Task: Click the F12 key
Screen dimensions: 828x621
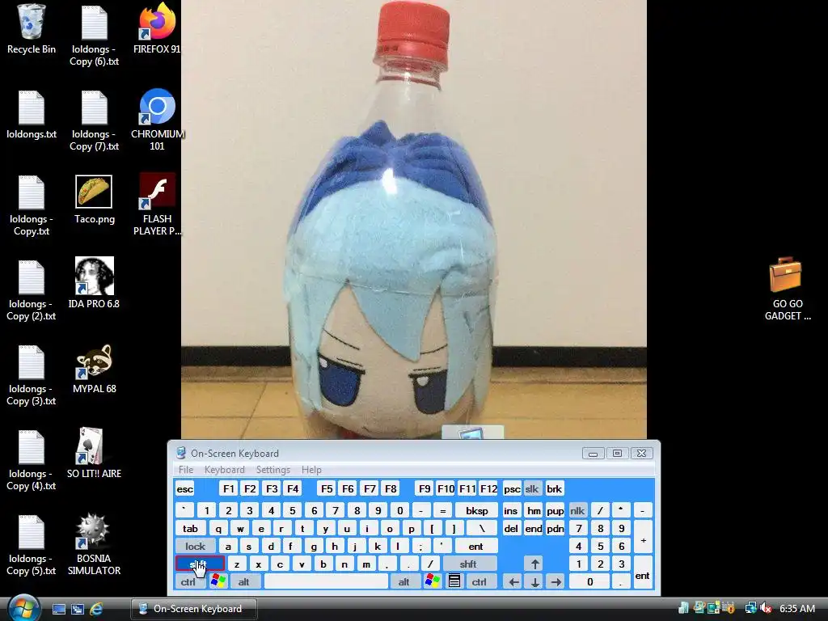Action: pos(488,489)
